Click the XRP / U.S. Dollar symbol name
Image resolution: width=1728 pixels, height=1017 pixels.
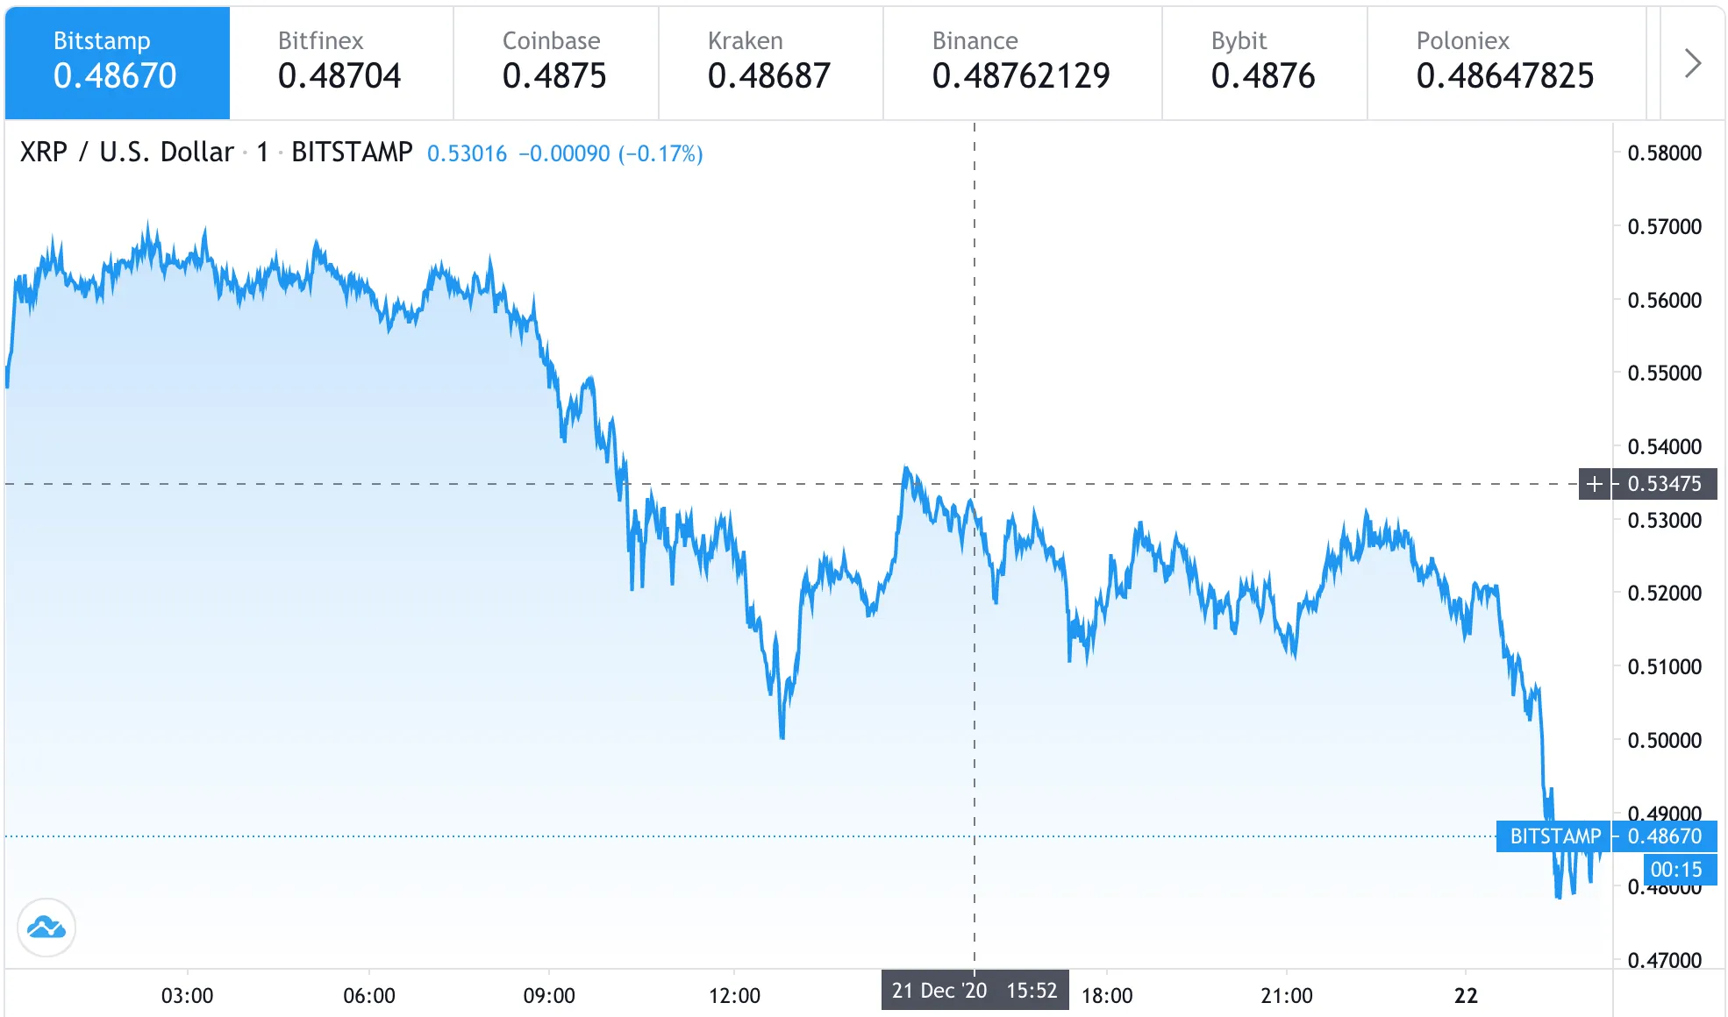125,152
